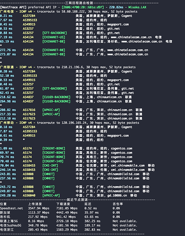Click the "382.25 ms" latency value
The image size is (185, 236).
pos(92,221)
